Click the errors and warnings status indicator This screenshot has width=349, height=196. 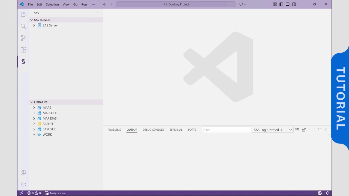tap(34, 193)
